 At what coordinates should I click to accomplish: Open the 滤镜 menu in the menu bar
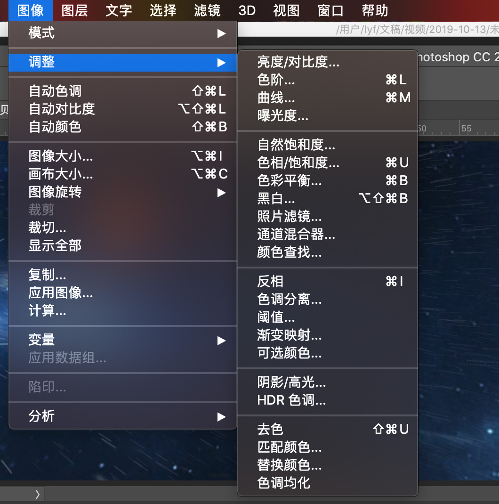(206, 10)
